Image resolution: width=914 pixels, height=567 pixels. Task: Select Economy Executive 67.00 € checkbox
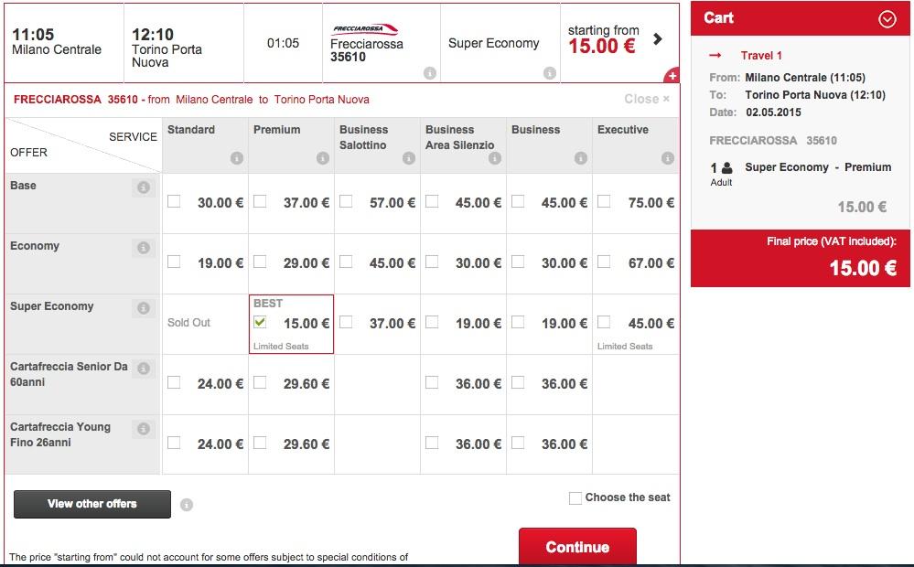[x=604, y=262]
